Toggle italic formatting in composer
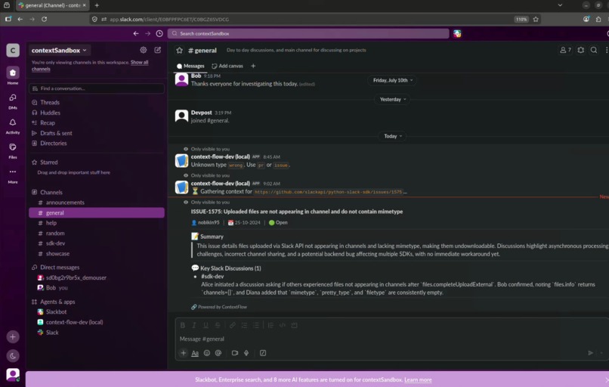The image size is (609, 387). [x=194, y=325]
